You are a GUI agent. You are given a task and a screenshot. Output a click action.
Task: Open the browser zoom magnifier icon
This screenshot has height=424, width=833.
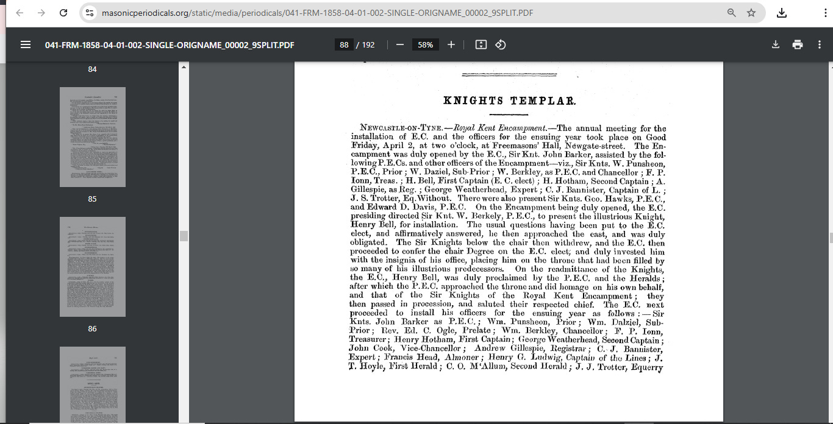click(732, 13)
